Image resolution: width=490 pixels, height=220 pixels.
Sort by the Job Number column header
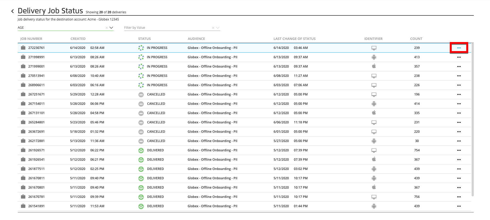click(x=31, y=39)
